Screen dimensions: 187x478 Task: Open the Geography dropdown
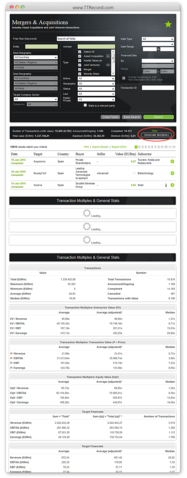coord(96,84)
